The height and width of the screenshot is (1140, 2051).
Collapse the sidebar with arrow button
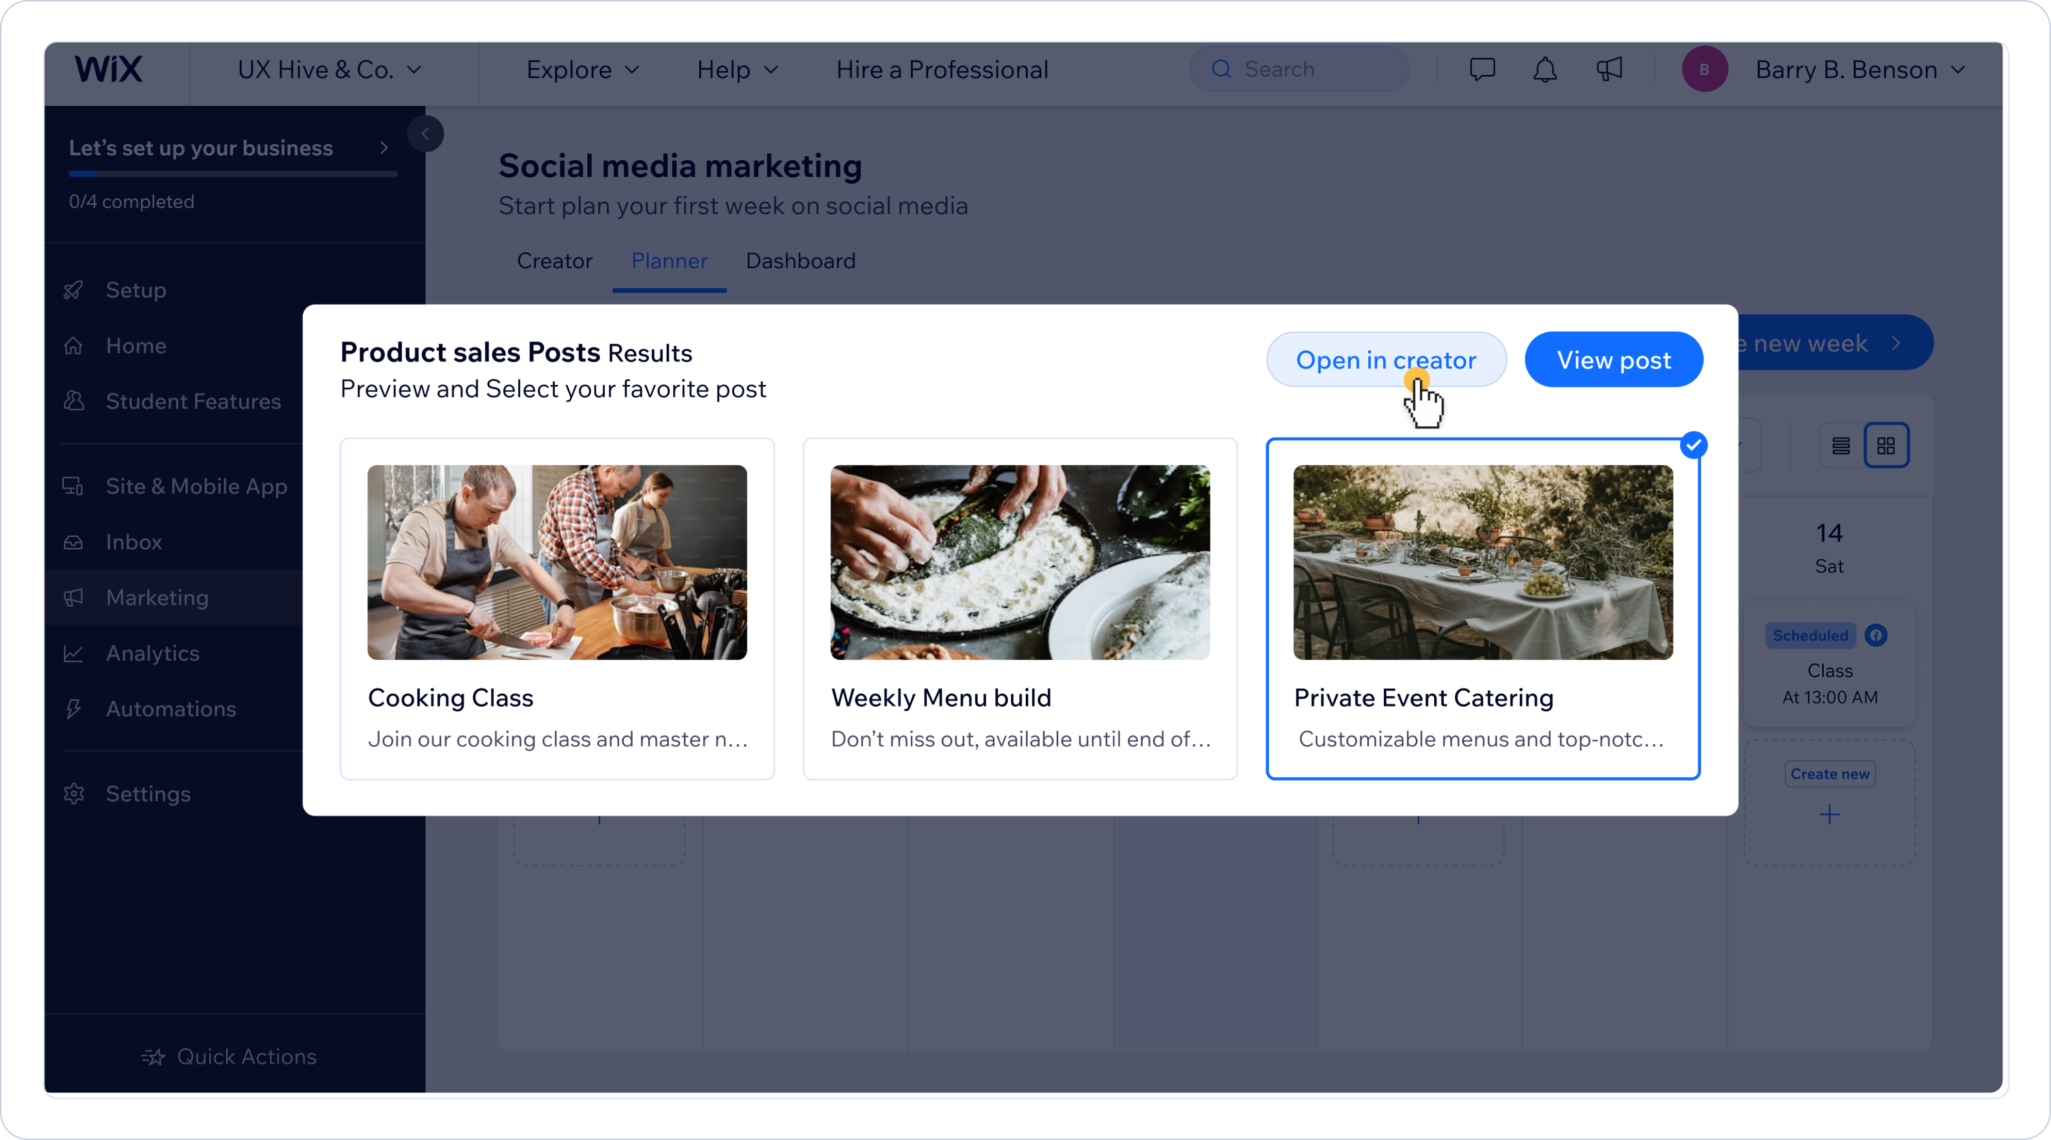coord(425,134)
